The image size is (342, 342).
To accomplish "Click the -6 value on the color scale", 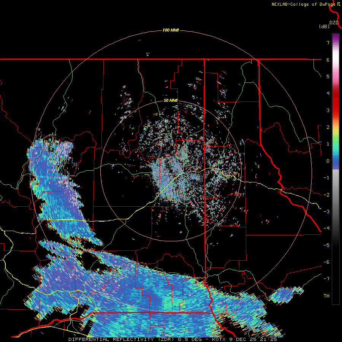I will pyautogui.click(x=326, y=262).
